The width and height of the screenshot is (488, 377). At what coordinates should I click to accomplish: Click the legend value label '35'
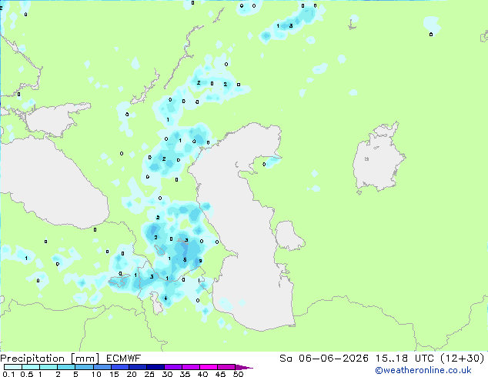click(185, 374)
